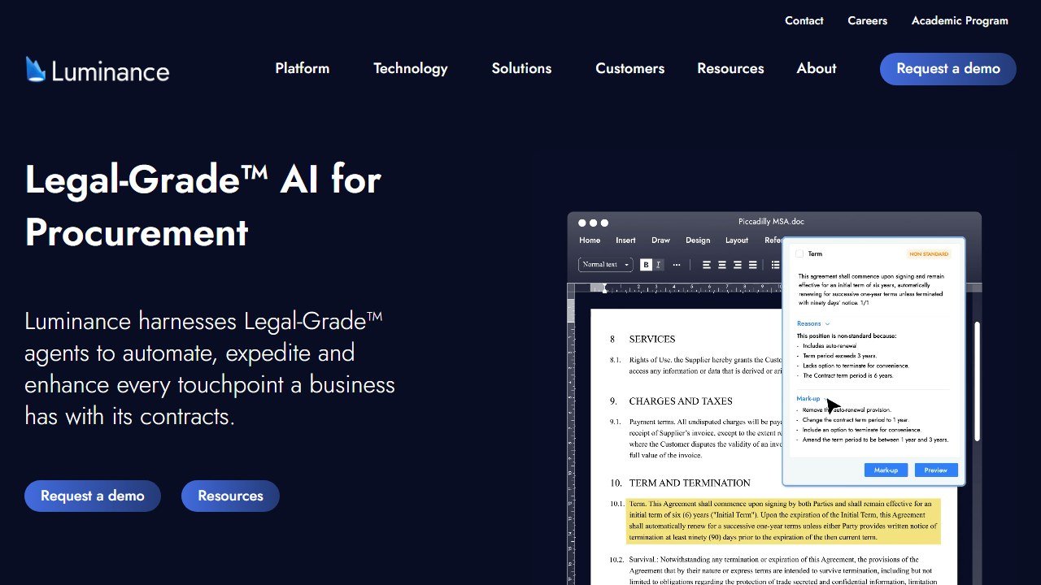Viewport: 1041px width, 585px height.
Task: Open the Solutions menu
Action: pyautogui.click(x=521, y=68)
